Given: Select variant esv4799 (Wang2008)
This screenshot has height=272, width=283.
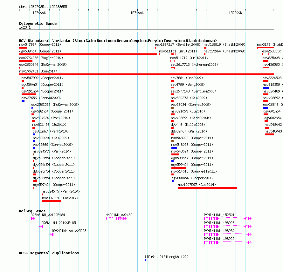Looking at the screenshot, I should 188,85.
